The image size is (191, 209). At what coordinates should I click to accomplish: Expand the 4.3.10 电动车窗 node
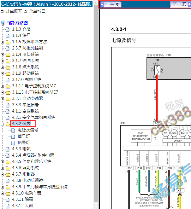(2, 193)
